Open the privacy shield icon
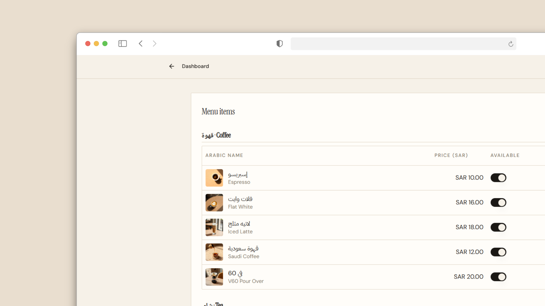This screenshot has width=545, height=306. coord(280,44)
